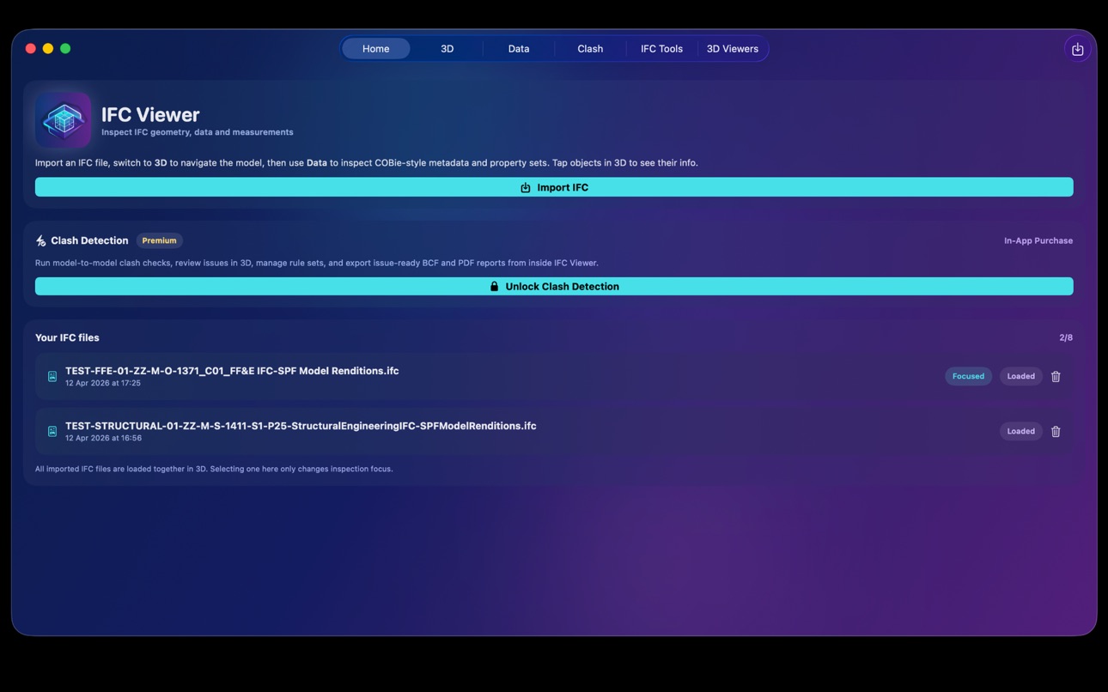Image resolution: width=1108 pixels, height=692 pixels.
Task: Click the Premium badge
Action: coord(159,240)
